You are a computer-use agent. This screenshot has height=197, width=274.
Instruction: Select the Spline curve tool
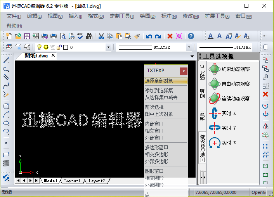(6, 86)
